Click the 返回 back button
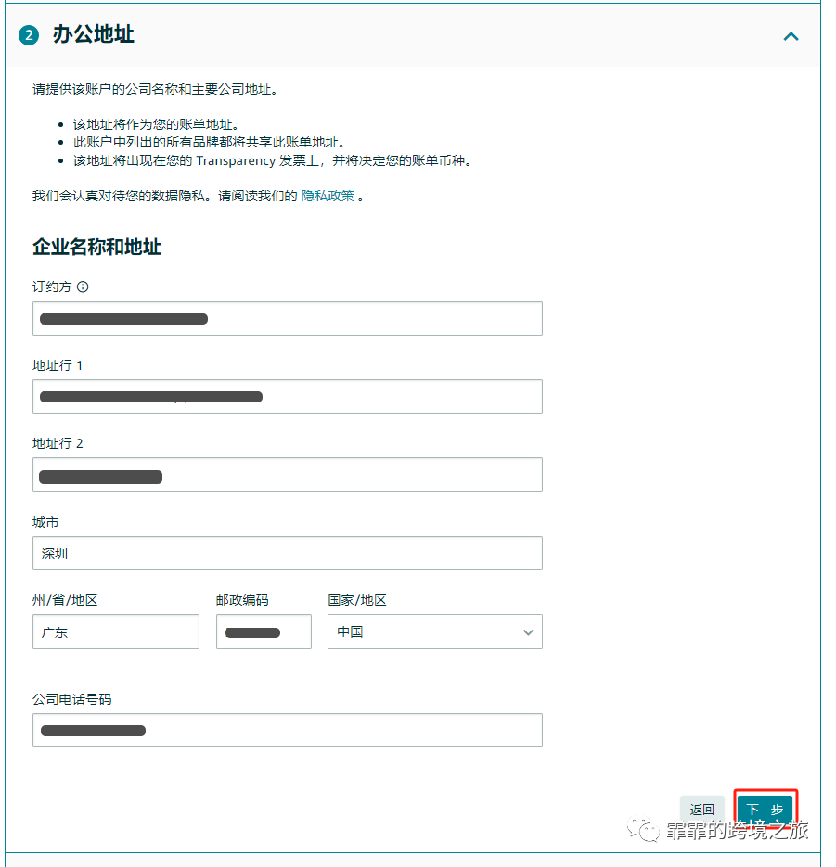This screenshot has height=867, width=836. 702,807
